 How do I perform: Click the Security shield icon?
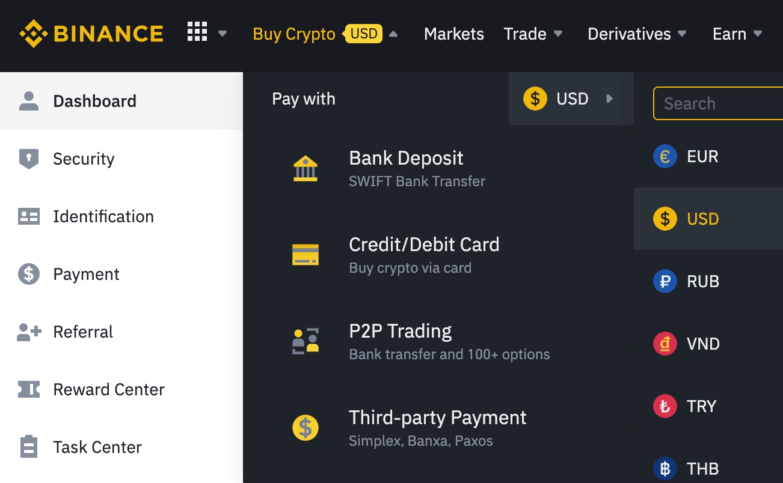pyautogui.click(x=29, y=159)
